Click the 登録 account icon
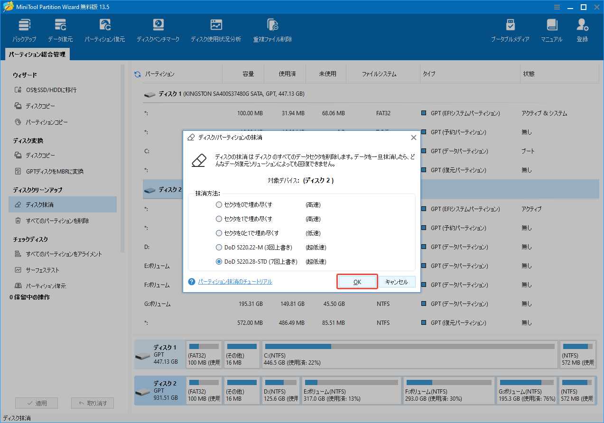This screenshot has width=604, height=423. [x=582, y=30]
